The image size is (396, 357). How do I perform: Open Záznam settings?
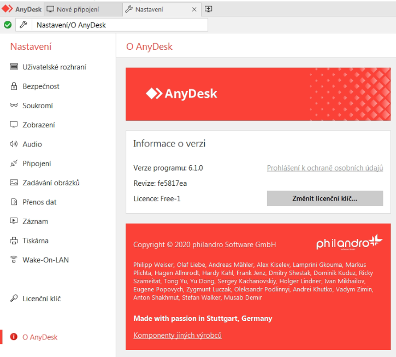coord(36,221)
